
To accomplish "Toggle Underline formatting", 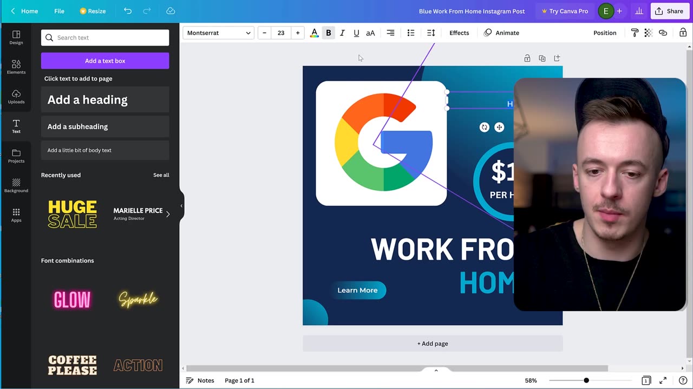I will coord(356,33).
